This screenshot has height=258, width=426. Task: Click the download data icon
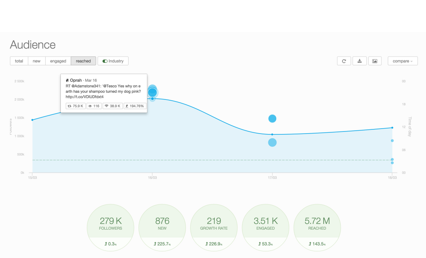359,61
